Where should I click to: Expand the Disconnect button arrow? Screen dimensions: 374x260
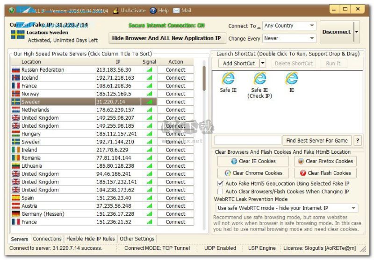point(357,32)
